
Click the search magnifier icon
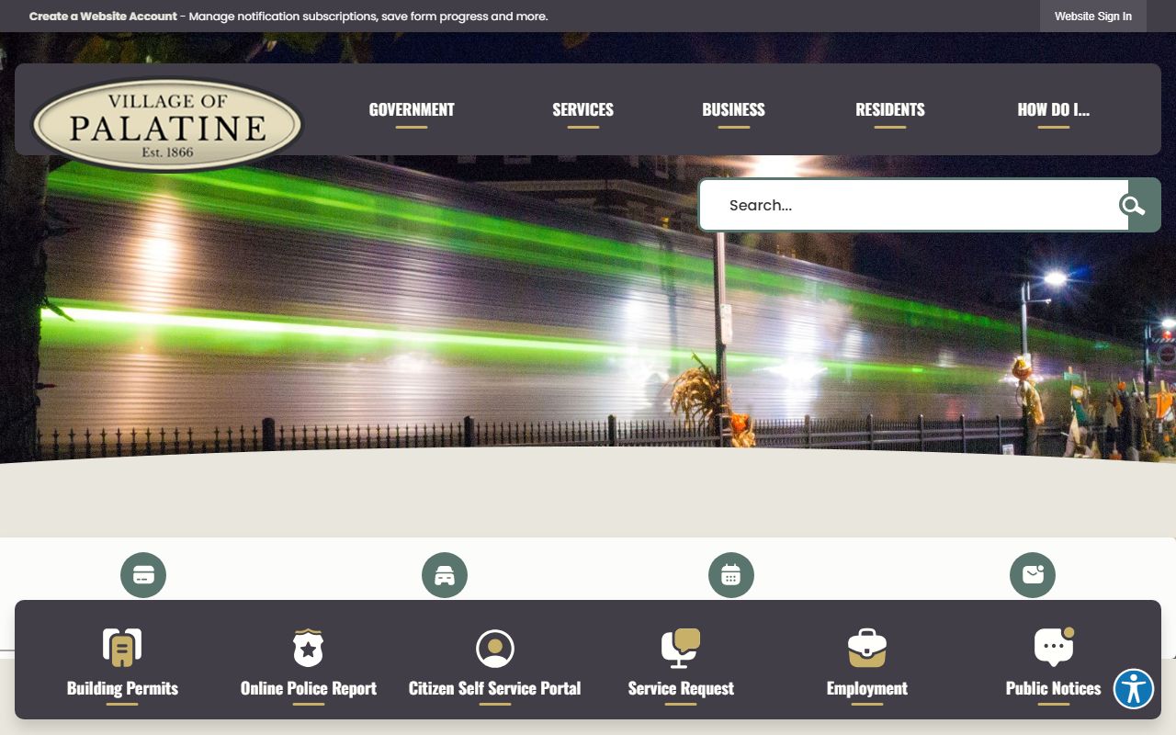[x=1133, y=205]
